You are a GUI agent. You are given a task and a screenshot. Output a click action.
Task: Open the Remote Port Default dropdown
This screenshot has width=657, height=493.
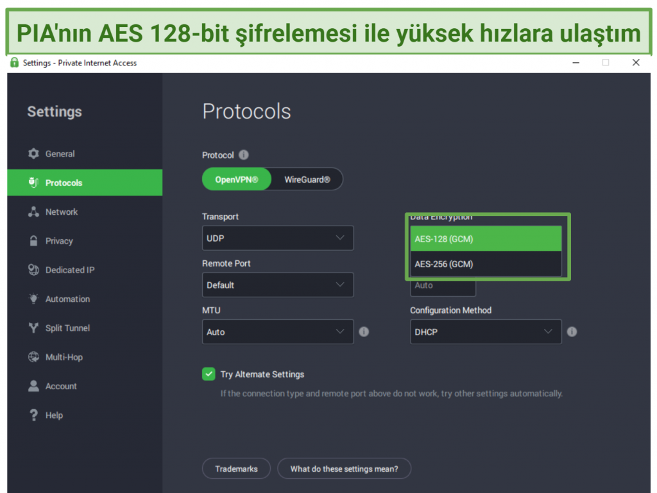click(x=277, y=285)
